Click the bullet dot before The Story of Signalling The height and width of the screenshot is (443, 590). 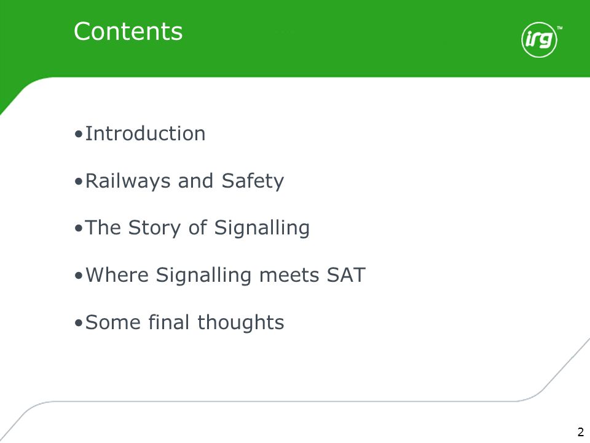click(x=78, y=228)
